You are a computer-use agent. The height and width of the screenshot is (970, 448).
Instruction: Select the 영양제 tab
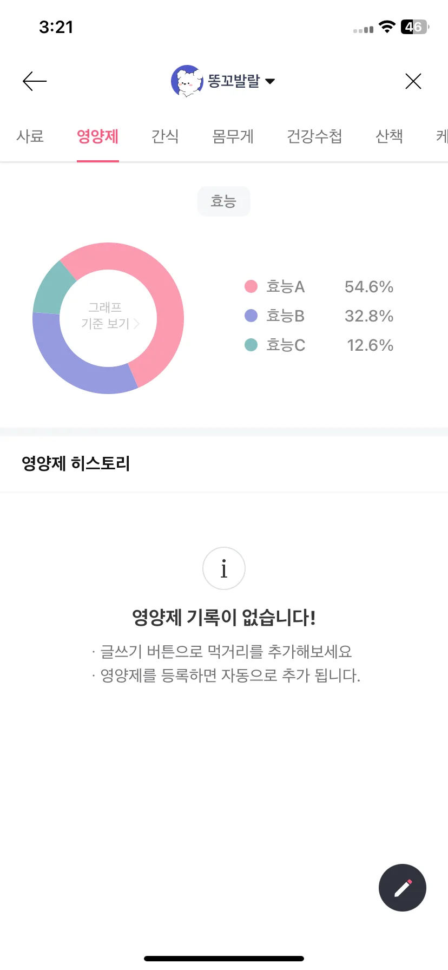point(98,136)
